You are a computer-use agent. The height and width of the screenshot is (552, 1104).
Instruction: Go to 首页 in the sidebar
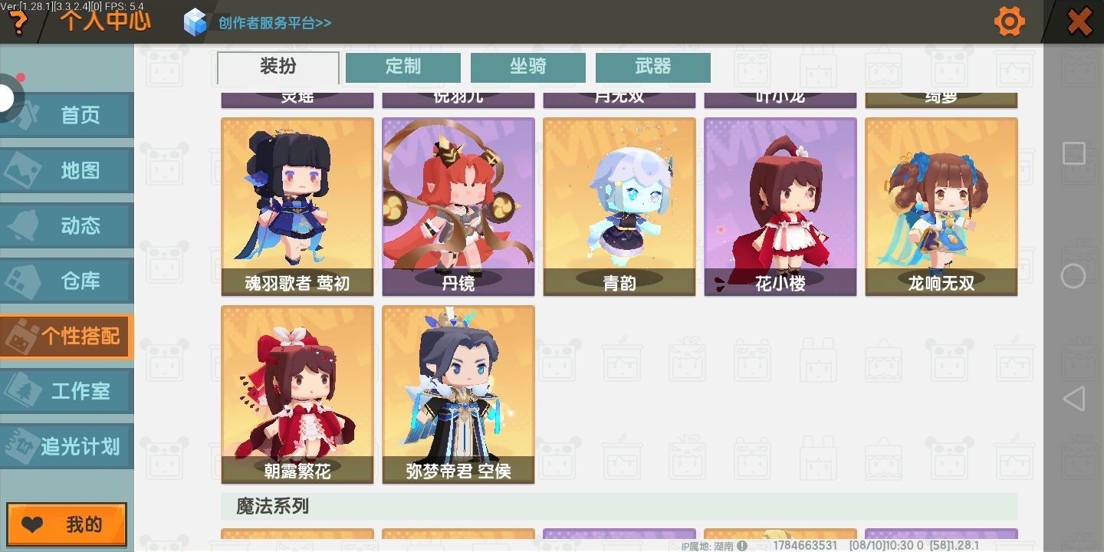click(x=67, y=116)
